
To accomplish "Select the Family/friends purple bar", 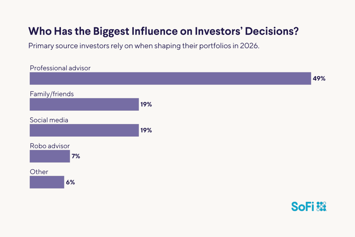I will point(84,105).
